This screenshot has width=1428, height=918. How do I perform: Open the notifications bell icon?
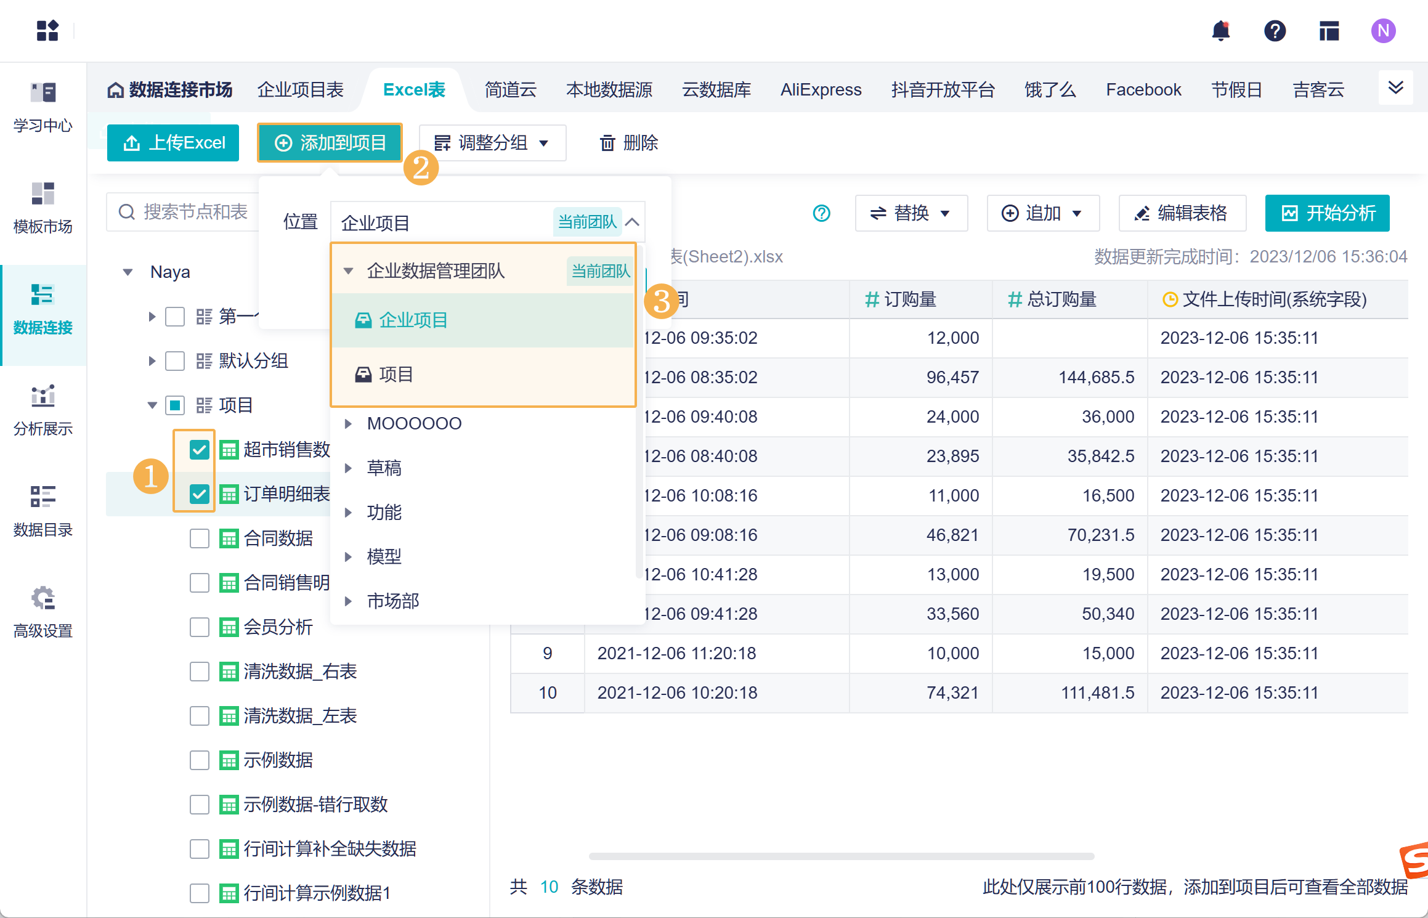click(1220, 31)
